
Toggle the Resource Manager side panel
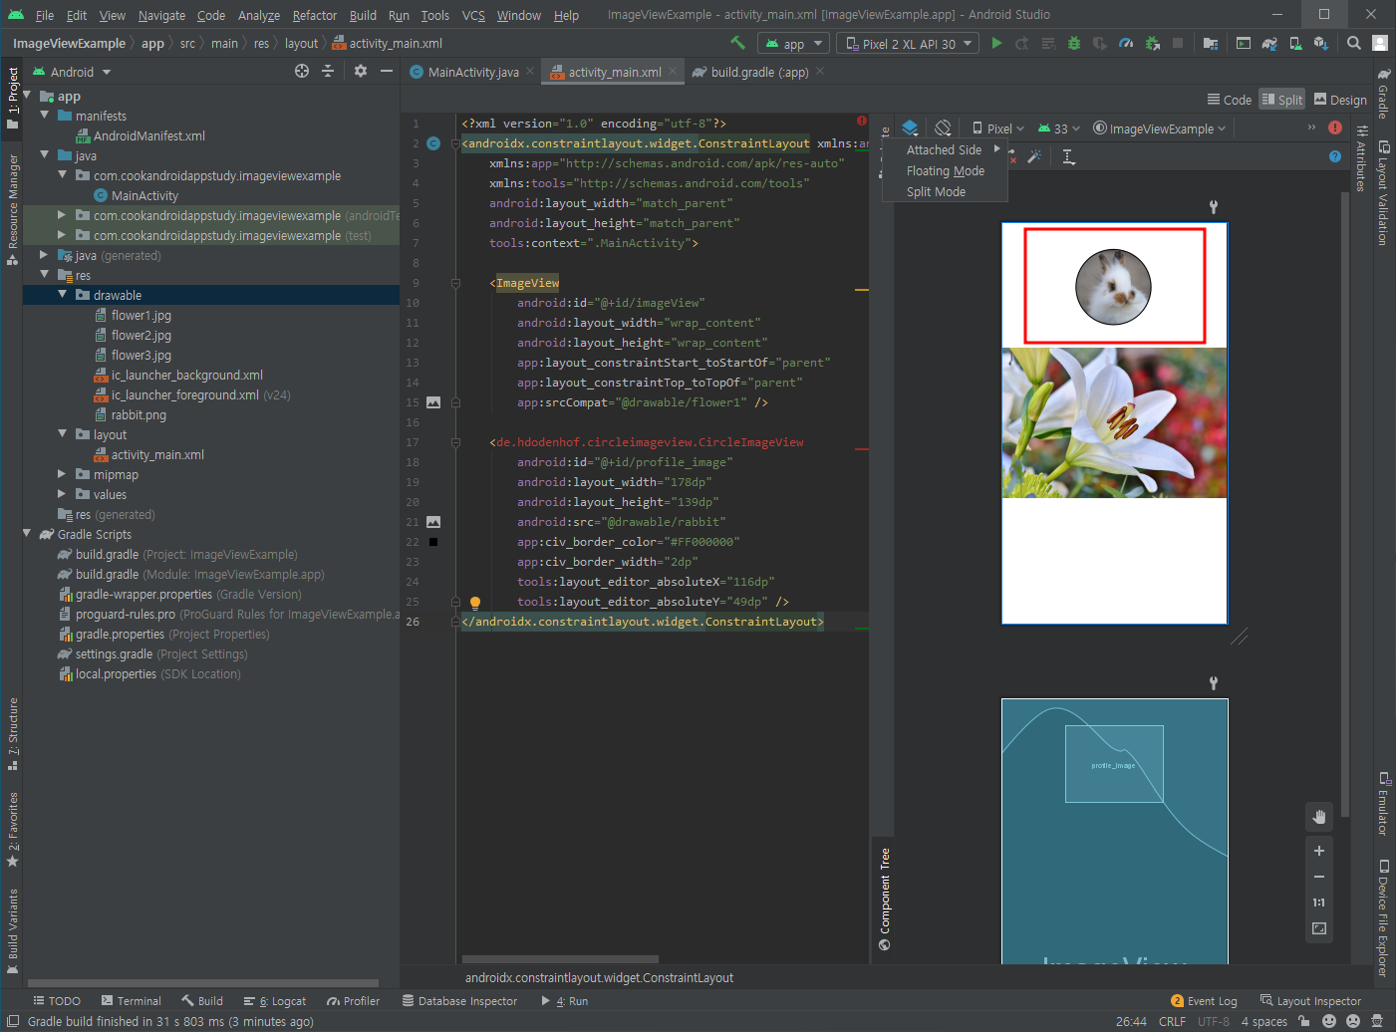pos(13,209)
